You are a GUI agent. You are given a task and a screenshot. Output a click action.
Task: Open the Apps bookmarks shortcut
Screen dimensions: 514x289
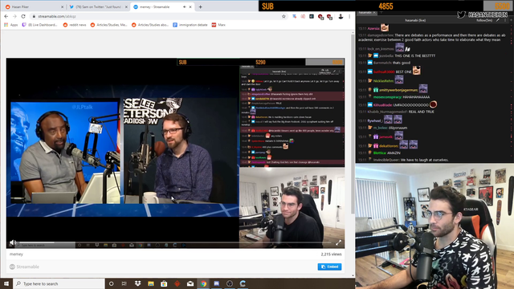coord(10,25)
